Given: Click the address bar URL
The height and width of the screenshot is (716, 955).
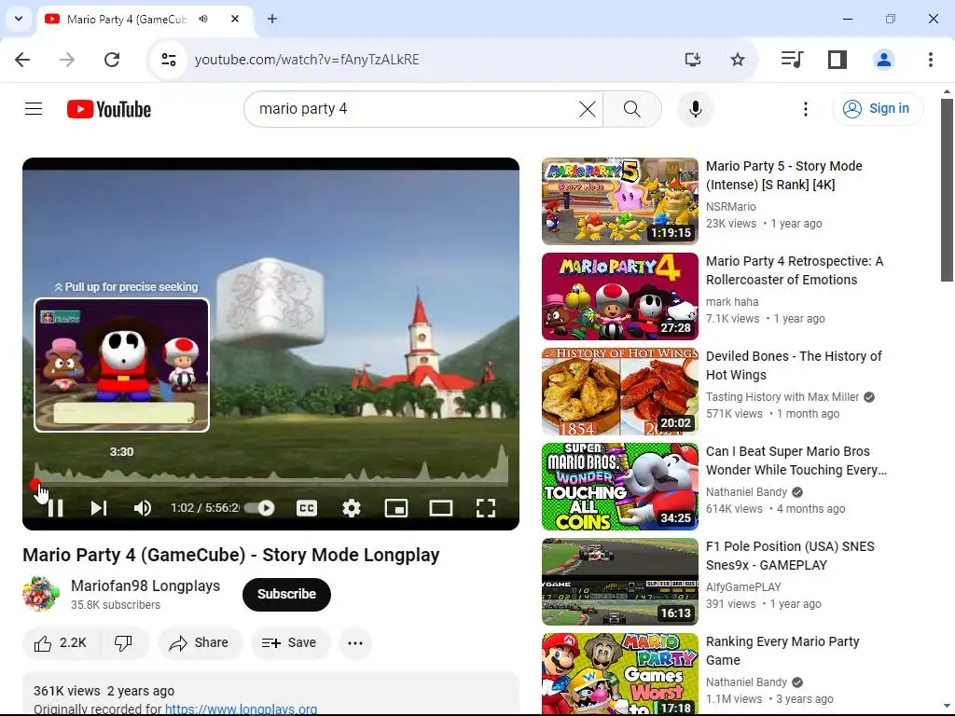Looking at the screenshot, I should click(307, 60).
